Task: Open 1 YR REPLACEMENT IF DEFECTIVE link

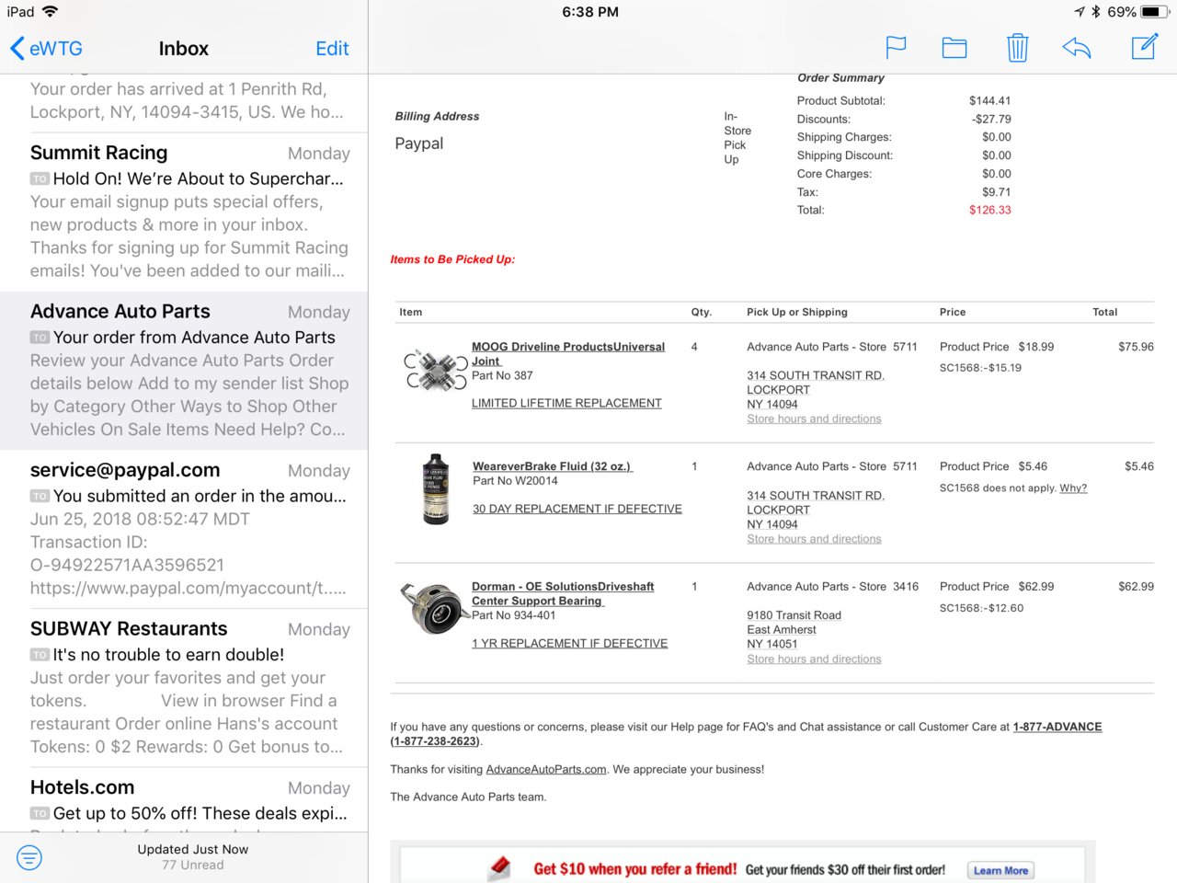Action: (x=569, y=644)
